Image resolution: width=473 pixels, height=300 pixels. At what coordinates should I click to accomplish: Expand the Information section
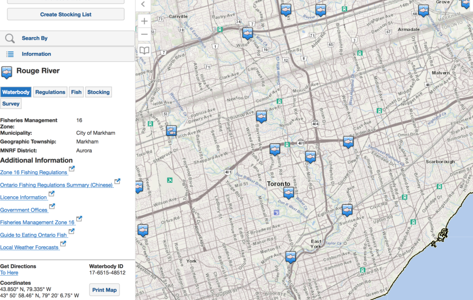pyautogui.click(x=36, y=54)
